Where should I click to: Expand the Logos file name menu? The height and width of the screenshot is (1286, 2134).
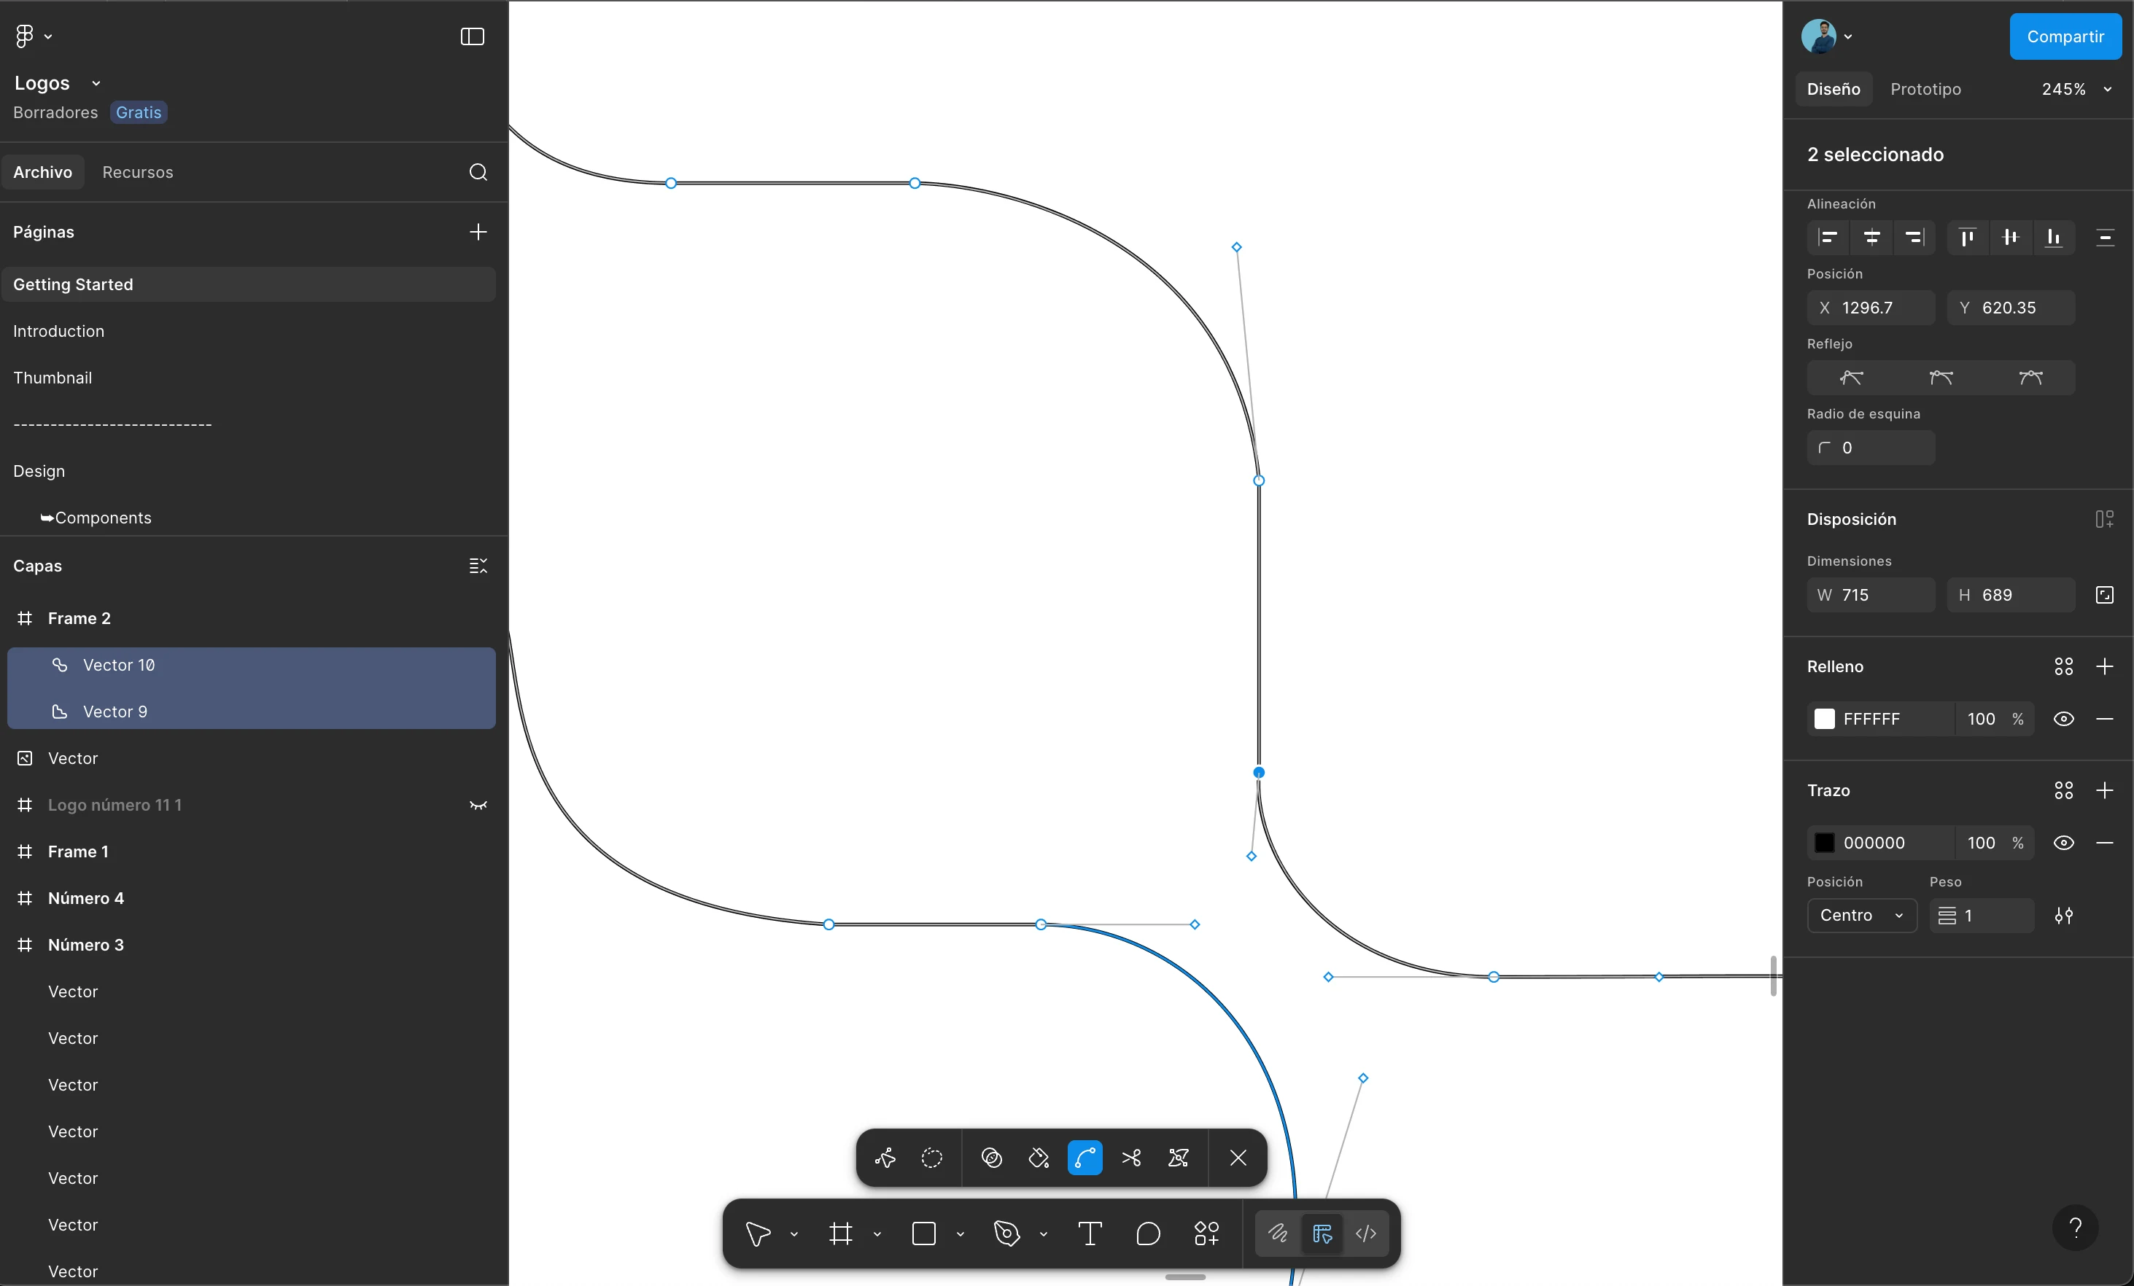[x=96, y=83]
